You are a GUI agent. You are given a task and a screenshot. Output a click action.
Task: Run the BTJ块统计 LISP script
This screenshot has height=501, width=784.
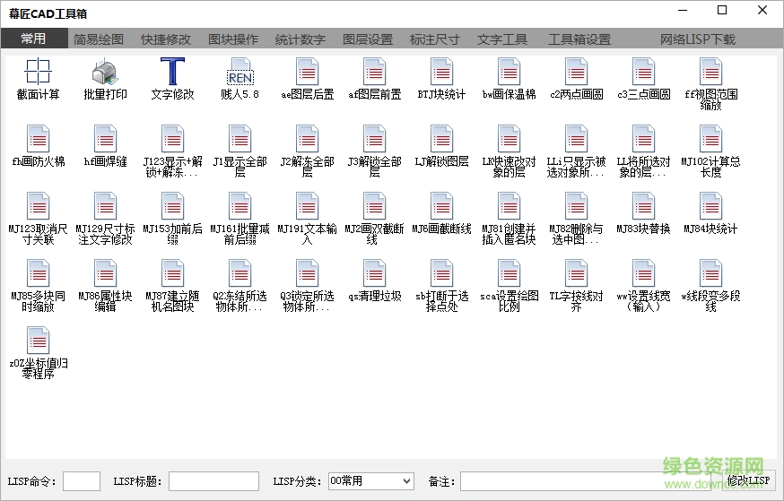[441, 73]
